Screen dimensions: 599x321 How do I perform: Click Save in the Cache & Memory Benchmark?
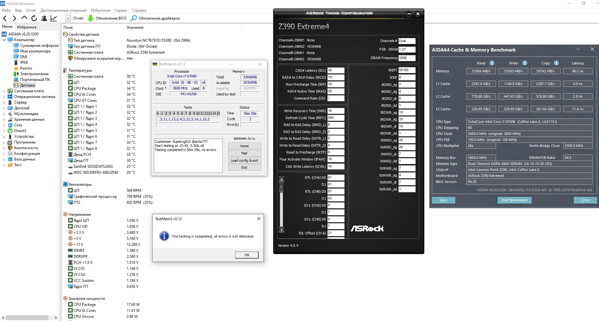coord(443,200)
